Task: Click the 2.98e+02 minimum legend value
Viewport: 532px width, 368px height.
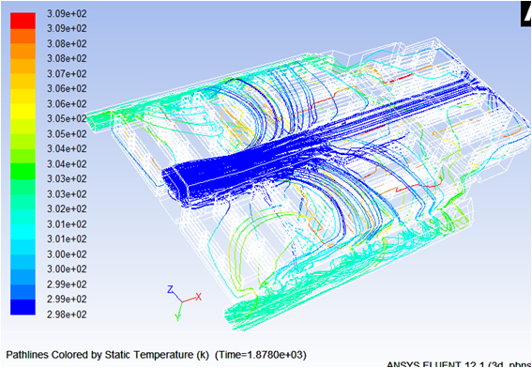Action: 67,314
